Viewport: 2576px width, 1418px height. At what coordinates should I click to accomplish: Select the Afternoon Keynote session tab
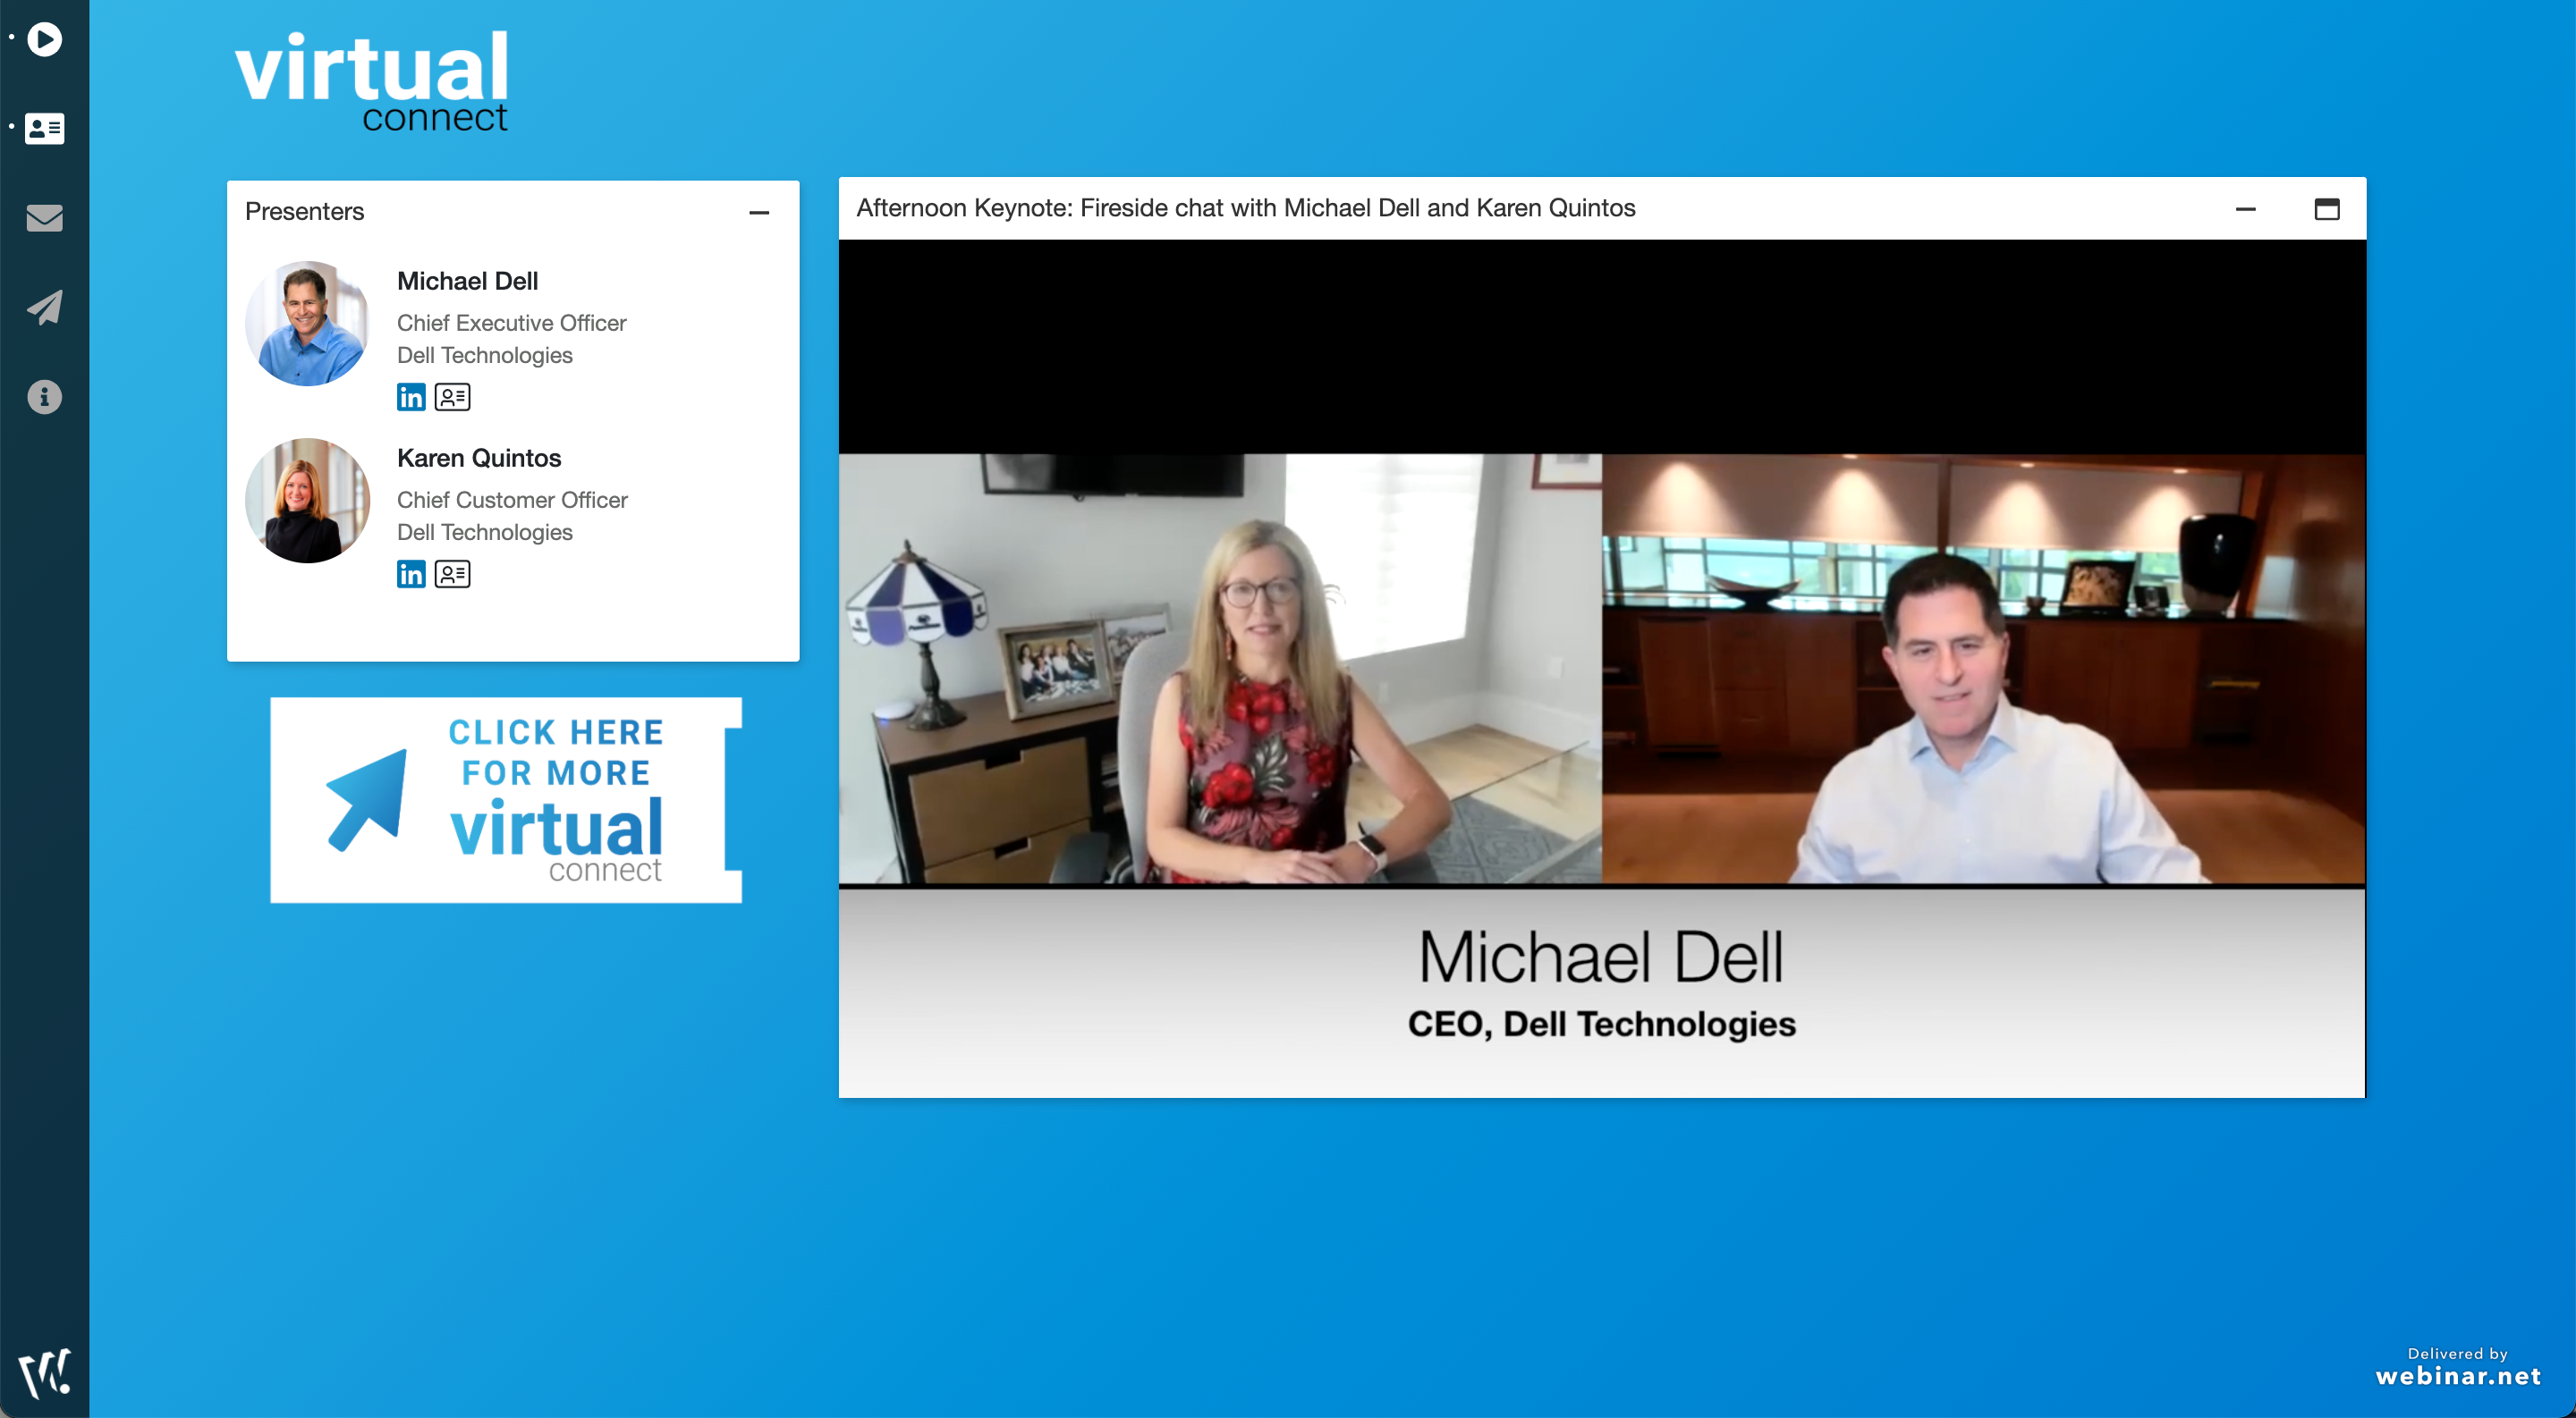pos(1249,206)
